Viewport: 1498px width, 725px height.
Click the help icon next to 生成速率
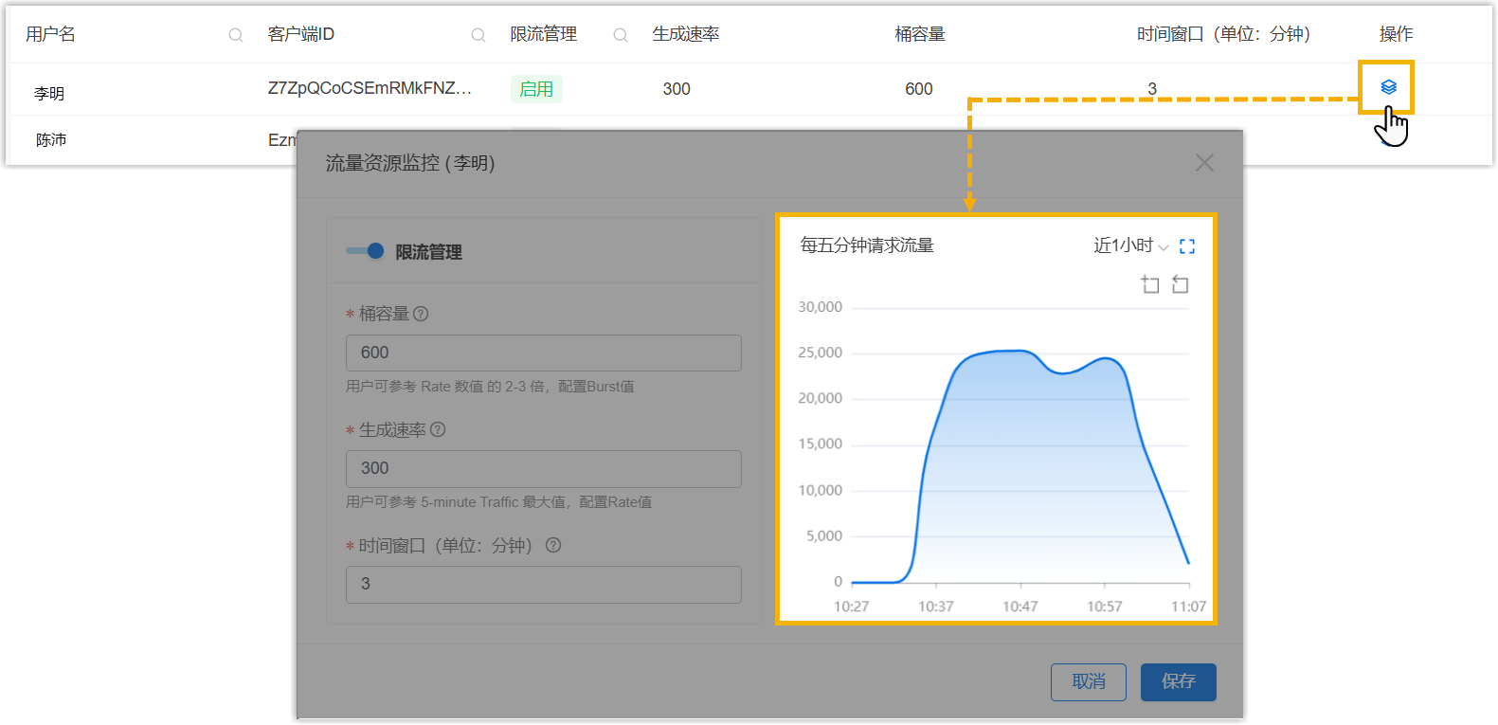click(438, 429)
